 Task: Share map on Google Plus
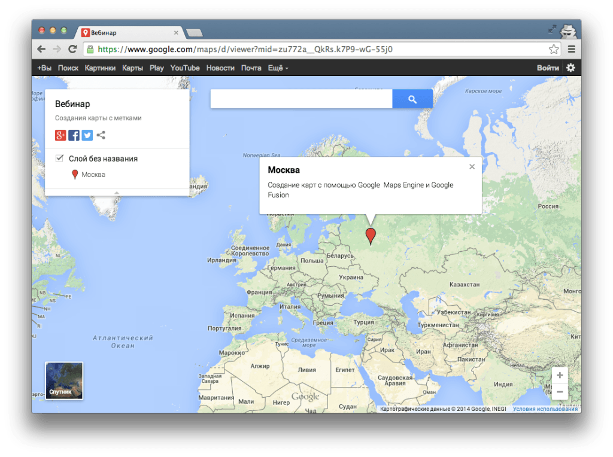[x=60, y=135]
